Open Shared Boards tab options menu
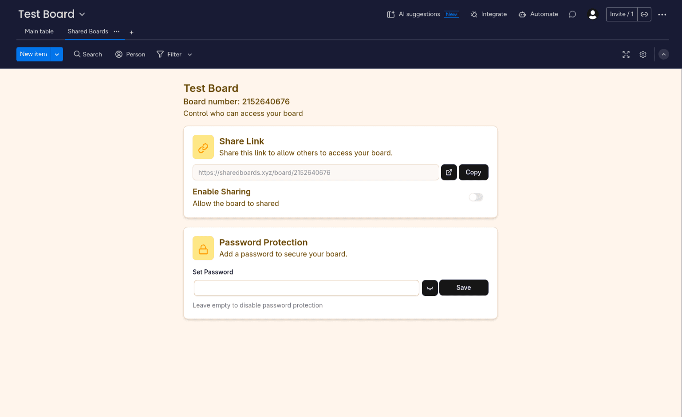 (x=117, y=31)
